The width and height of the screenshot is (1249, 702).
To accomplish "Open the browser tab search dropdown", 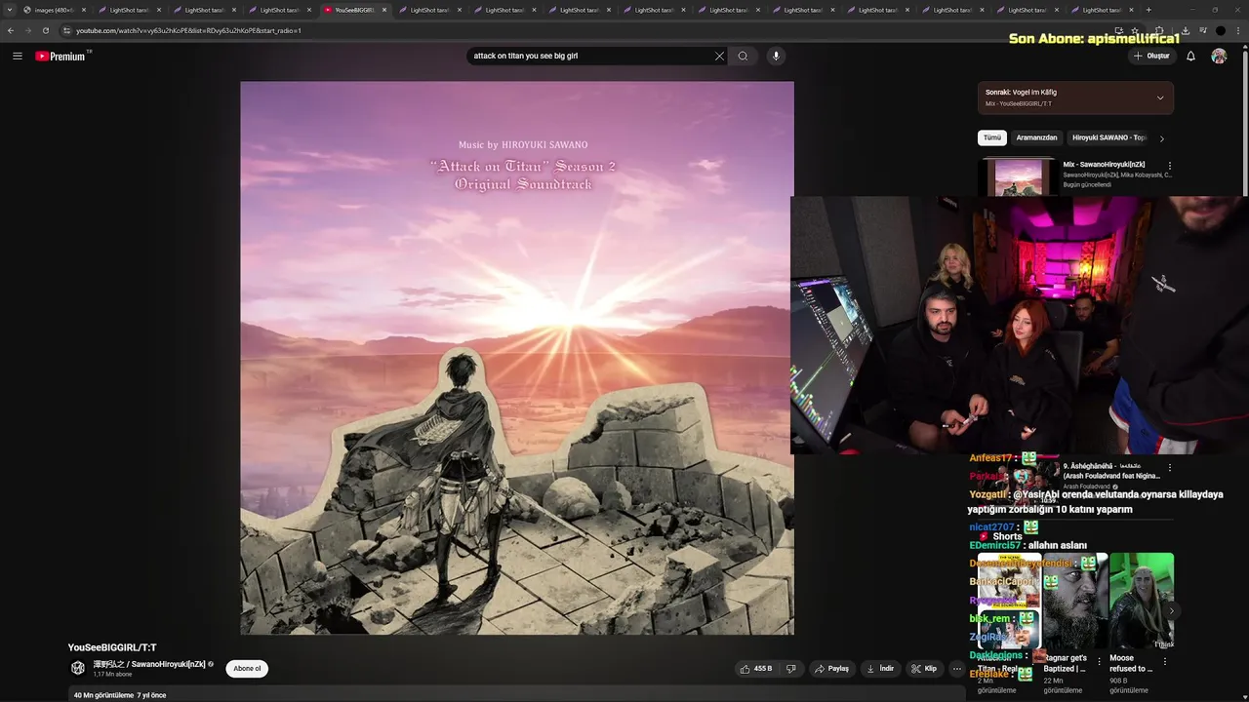I will (9, 10).
